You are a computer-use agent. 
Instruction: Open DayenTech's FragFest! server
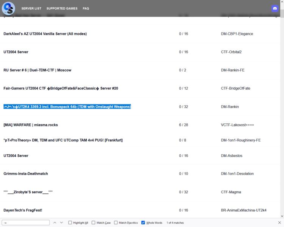(23, 210)
